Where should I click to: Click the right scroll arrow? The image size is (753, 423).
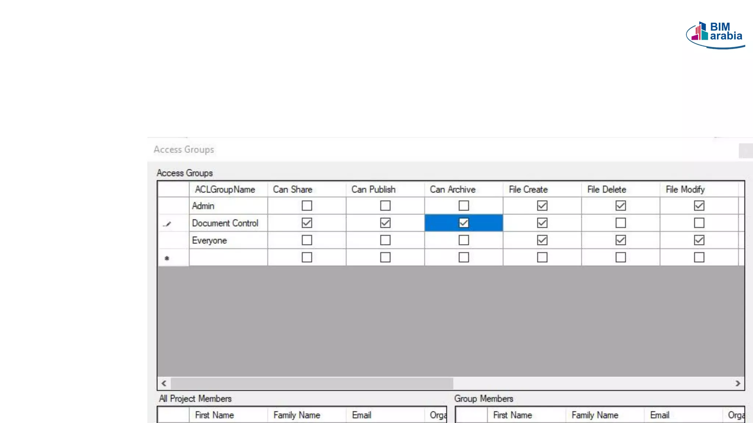[738, 383]
